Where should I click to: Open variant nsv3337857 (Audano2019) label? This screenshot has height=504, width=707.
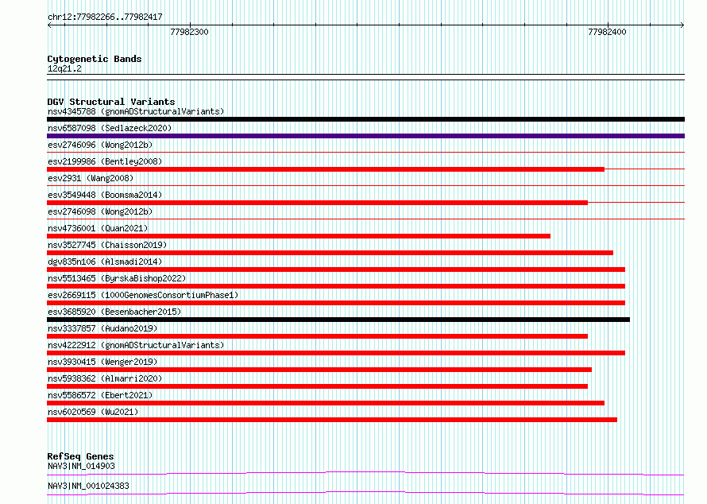point(102,328)
